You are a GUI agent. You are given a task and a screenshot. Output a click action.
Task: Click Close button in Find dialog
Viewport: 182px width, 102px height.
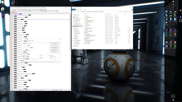point(54,52)
